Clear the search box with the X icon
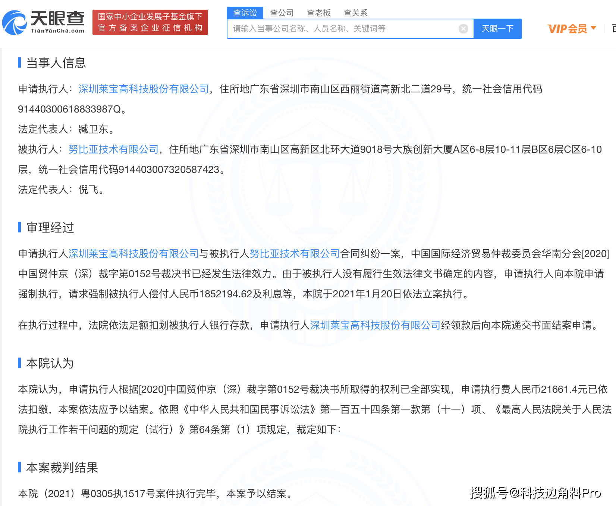The image size is (616, 506). [x=463, y=29]
